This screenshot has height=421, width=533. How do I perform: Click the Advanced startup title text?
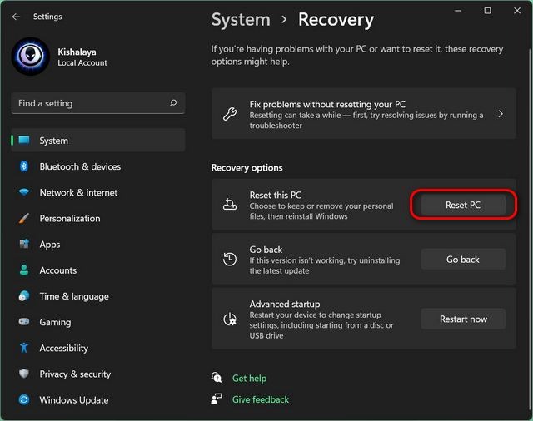click(285, 304)
